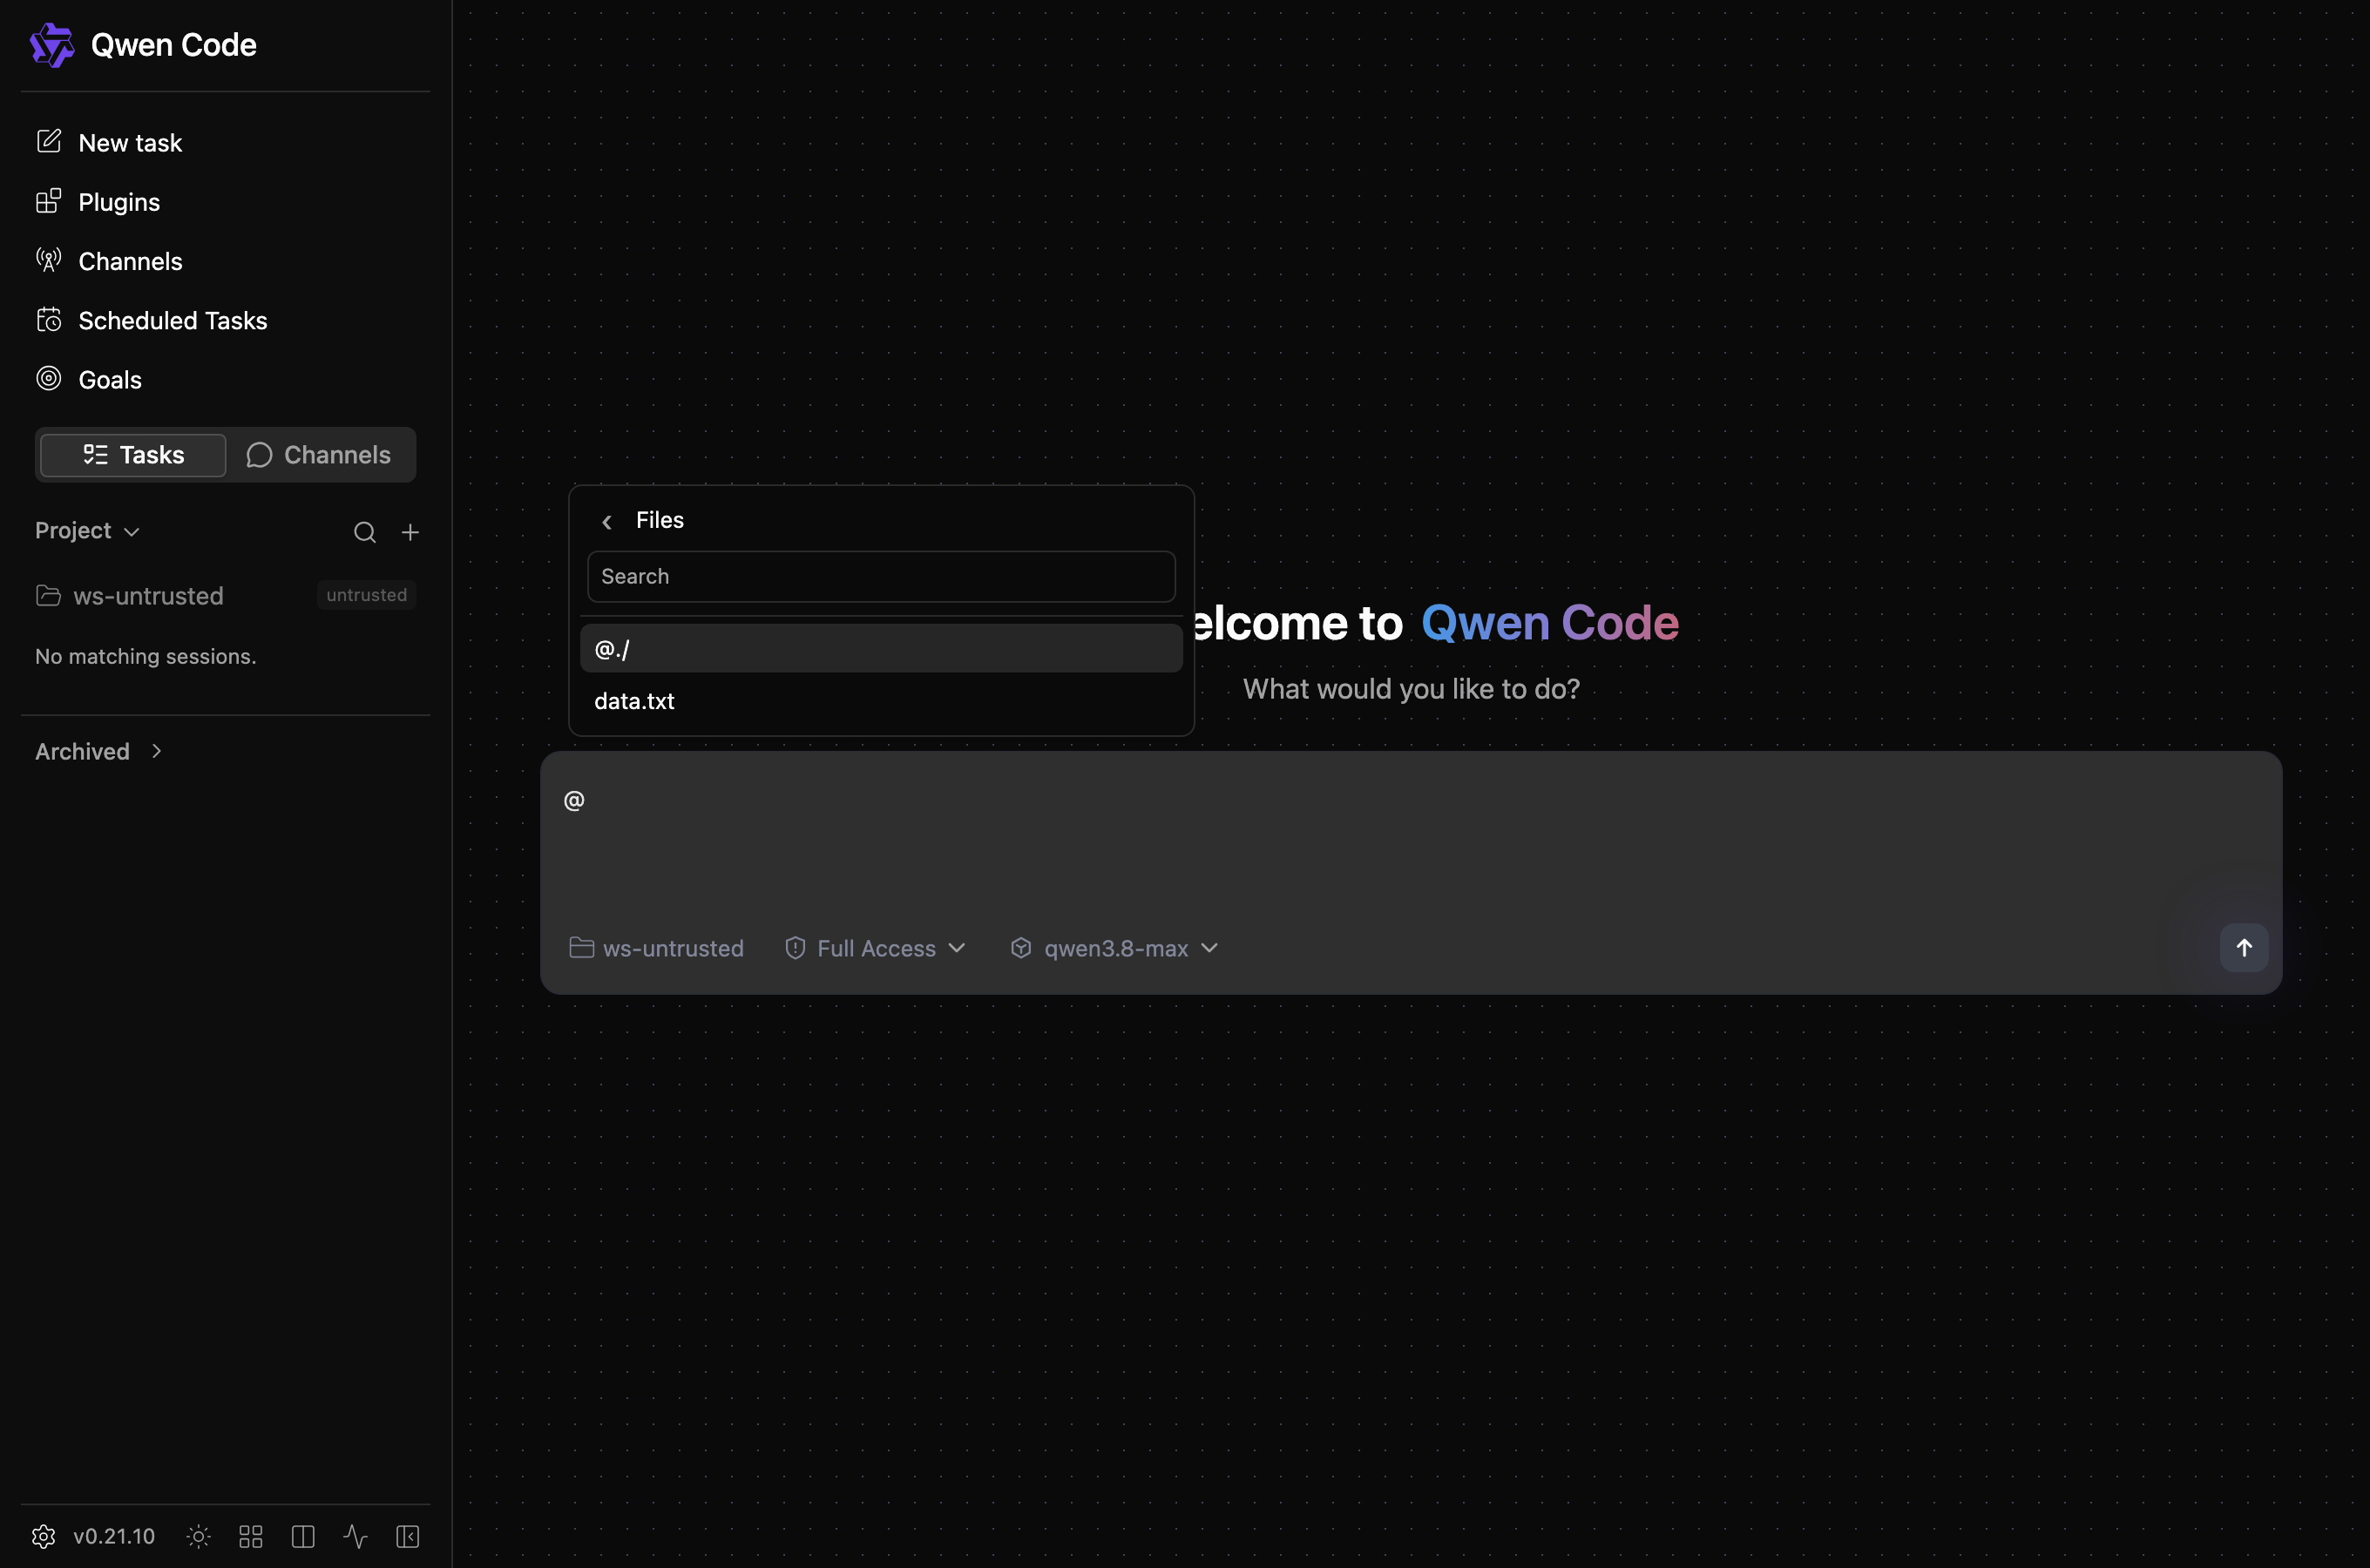Click the four-squares grid icon in footer

tap(251, 1537)
